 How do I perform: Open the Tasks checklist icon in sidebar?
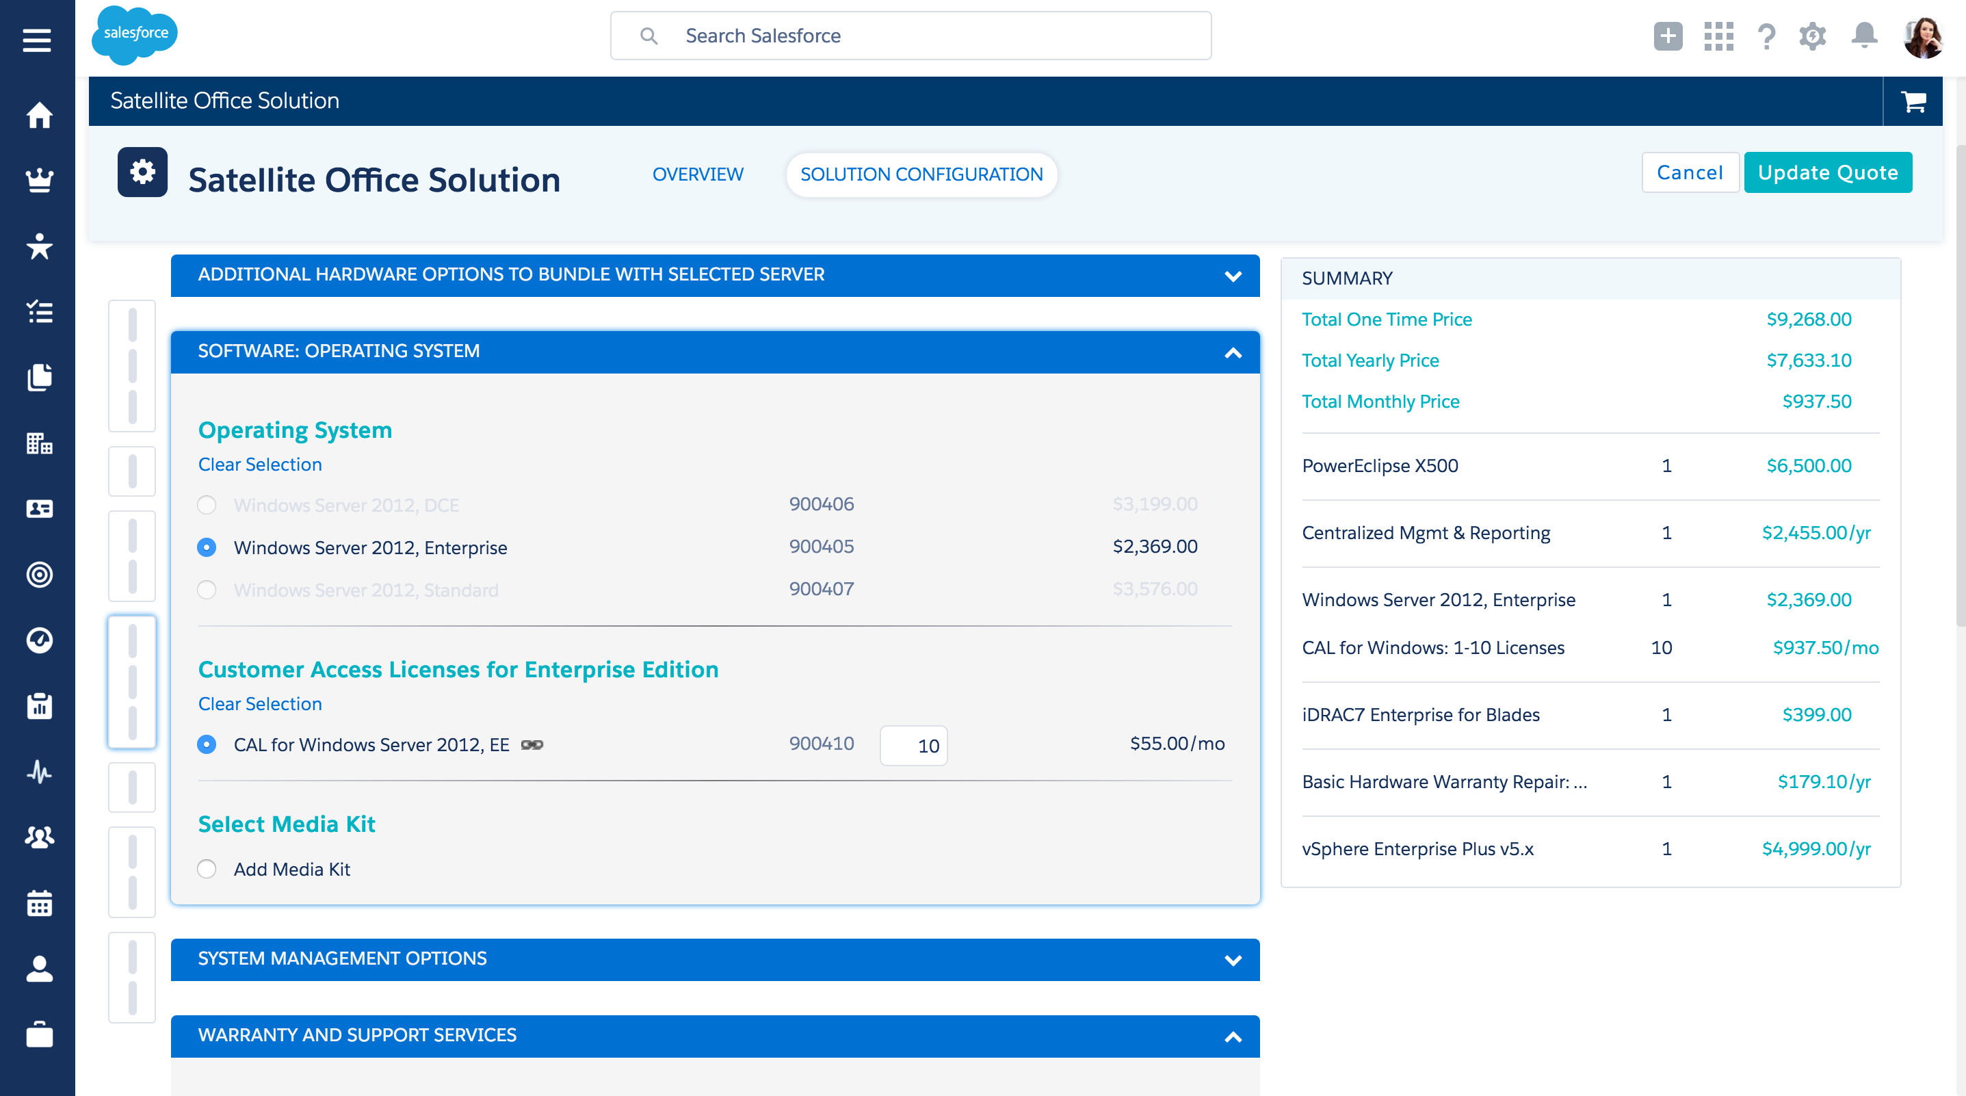[39, 312]
